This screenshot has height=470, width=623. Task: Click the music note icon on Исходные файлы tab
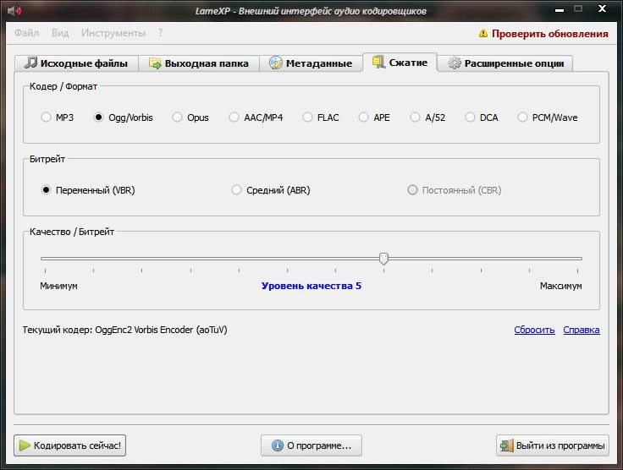(x=30, y=63)
